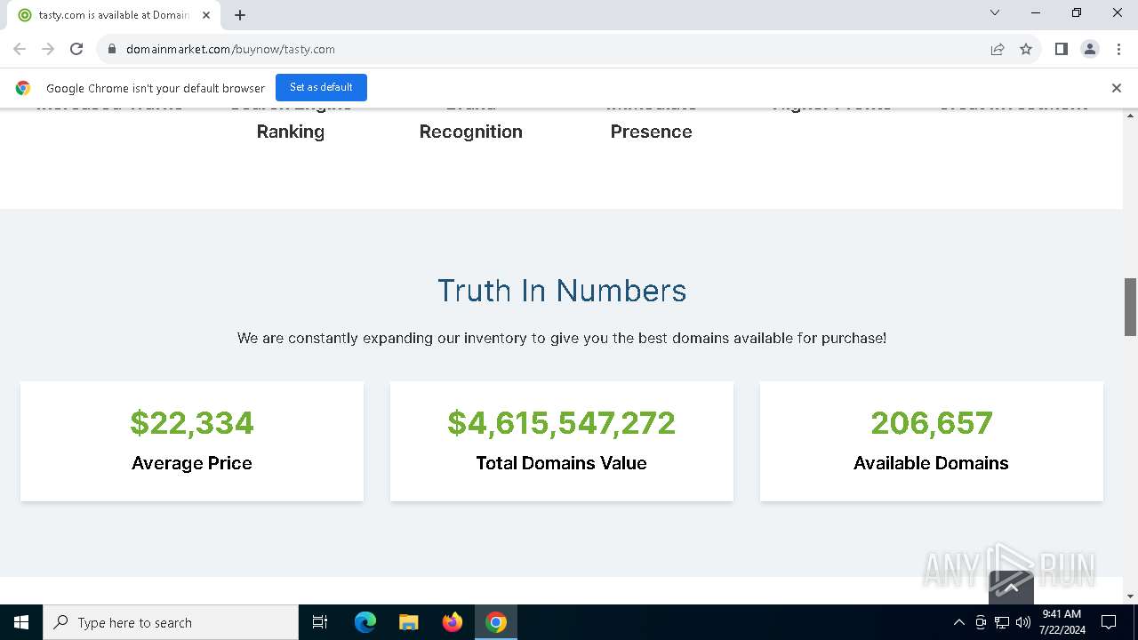This screenshot has width=1138, height=640.
Task: Close the tasty.com tab
Action: click(206, 15)
